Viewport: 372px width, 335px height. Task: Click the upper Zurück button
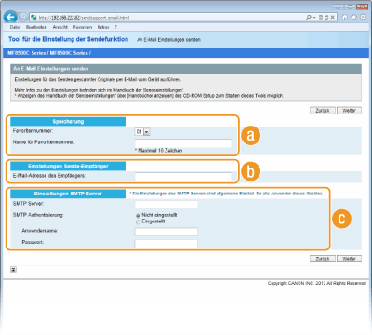click(x=323, y=111)
